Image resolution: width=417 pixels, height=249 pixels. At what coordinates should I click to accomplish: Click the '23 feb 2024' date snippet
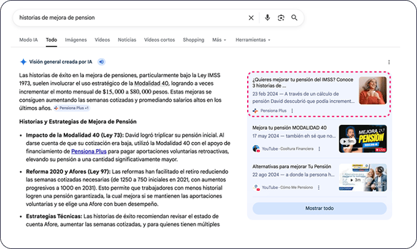point(265,94)
